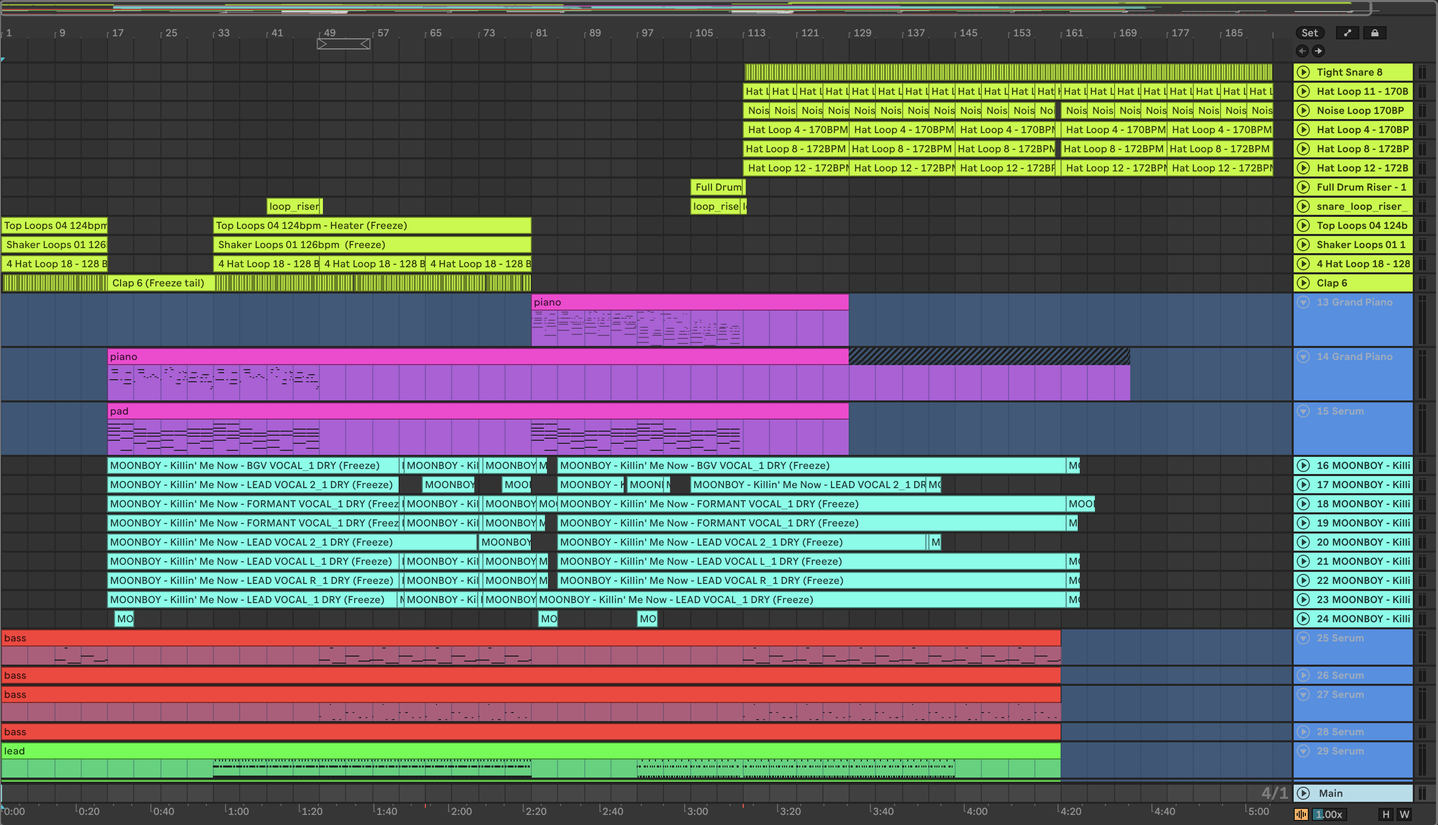Viewport: 1438px width, 825px height.
Task: Click the 4/1 grid size indicator
Action: 1274,793
